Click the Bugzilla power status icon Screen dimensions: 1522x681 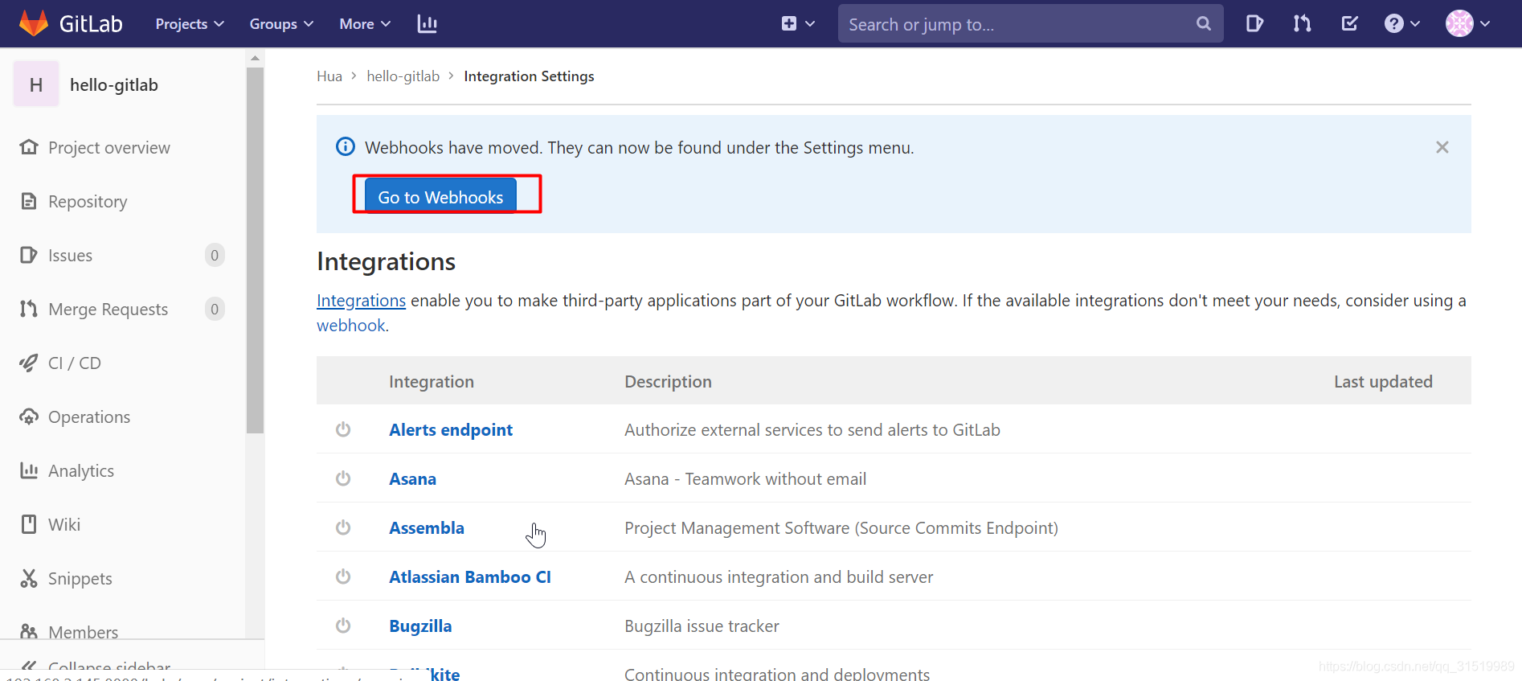[x=343, y=626]
